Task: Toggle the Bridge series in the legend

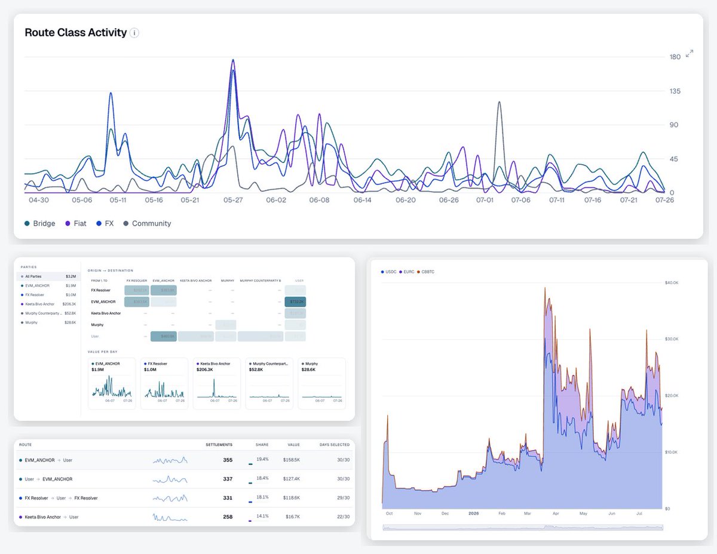Action: [x=39, y=223]
